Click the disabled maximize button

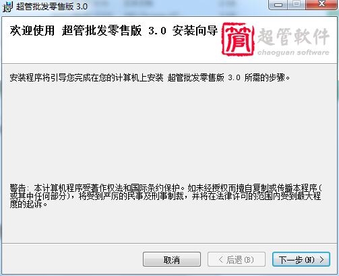point(297,5)
